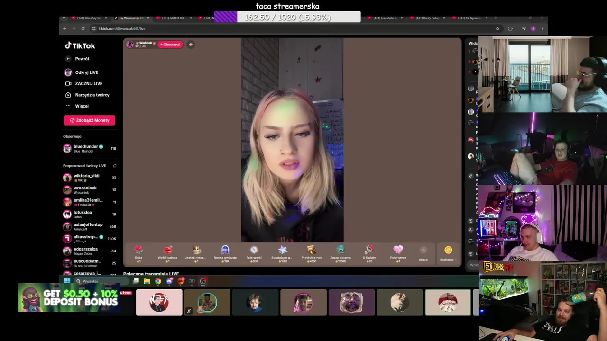
Task: Send the Pufa-serce gift
Action: click(x=398, y=253)
